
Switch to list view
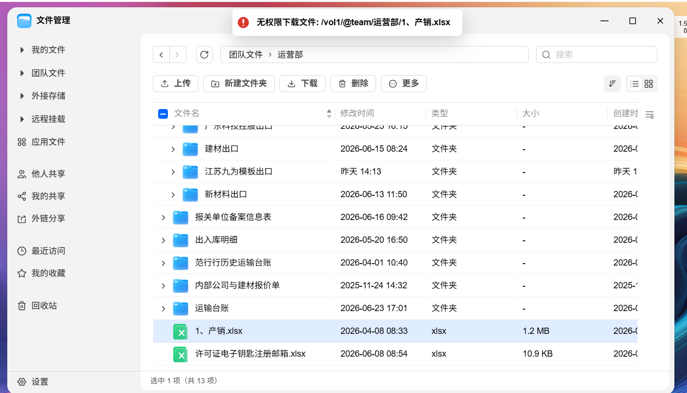(634, 83)
